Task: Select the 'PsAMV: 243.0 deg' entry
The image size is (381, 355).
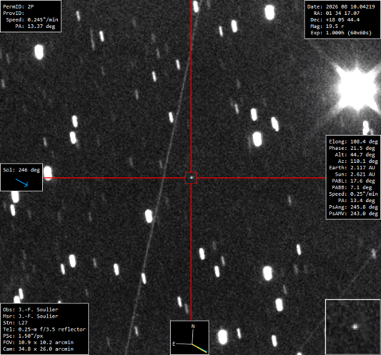Action: point(354,213)
